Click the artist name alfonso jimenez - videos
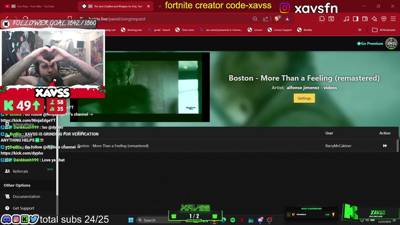The image size is (400, 225). point(312,88)
